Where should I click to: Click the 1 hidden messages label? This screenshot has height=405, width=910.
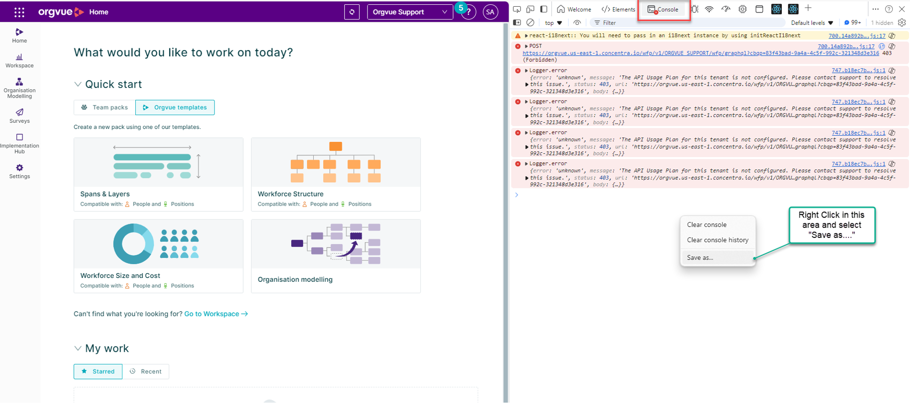pyautogui.click(x=882, y=22)
